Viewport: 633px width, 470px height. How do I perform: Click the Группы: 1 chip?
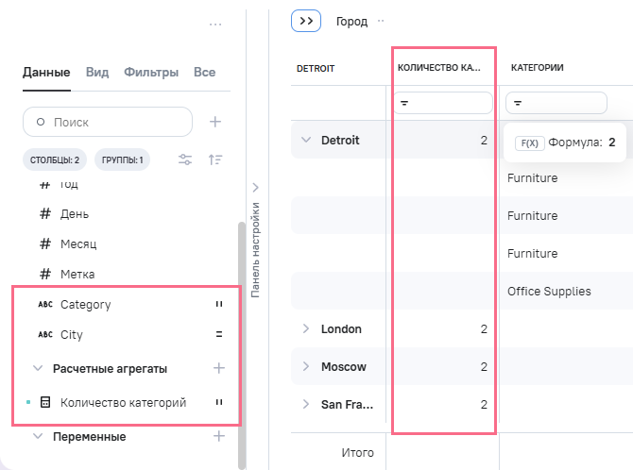(x=122, y=160)
